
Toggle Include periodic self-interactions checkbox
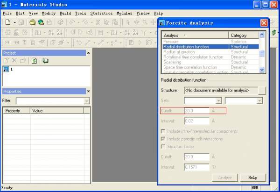coord(163,139)
